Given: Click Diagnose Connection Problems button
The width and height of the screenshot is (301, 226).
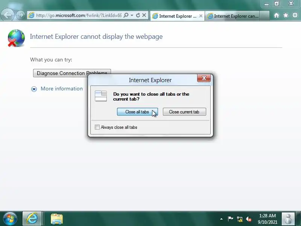Looking at the screenshot, I should 72,73.
